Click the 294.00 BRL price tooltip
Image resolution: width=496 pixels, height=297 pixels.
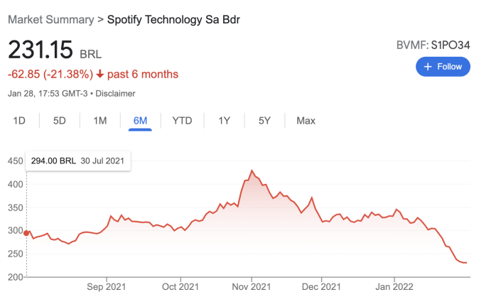point(77,161)
